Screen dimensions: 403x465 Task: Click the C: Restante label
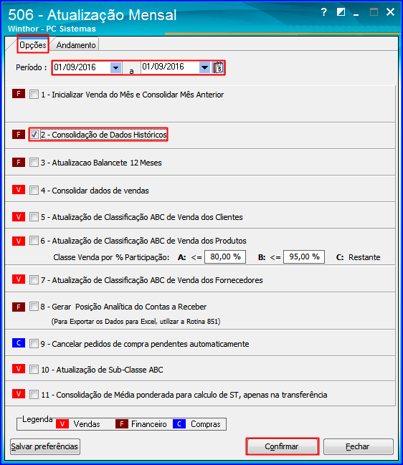tap(359, 257)
